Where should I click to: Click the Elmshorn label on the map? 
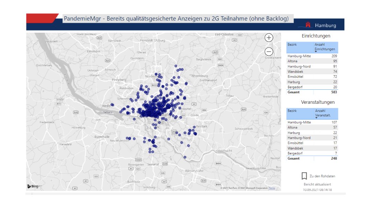click(x=93, y=51)
